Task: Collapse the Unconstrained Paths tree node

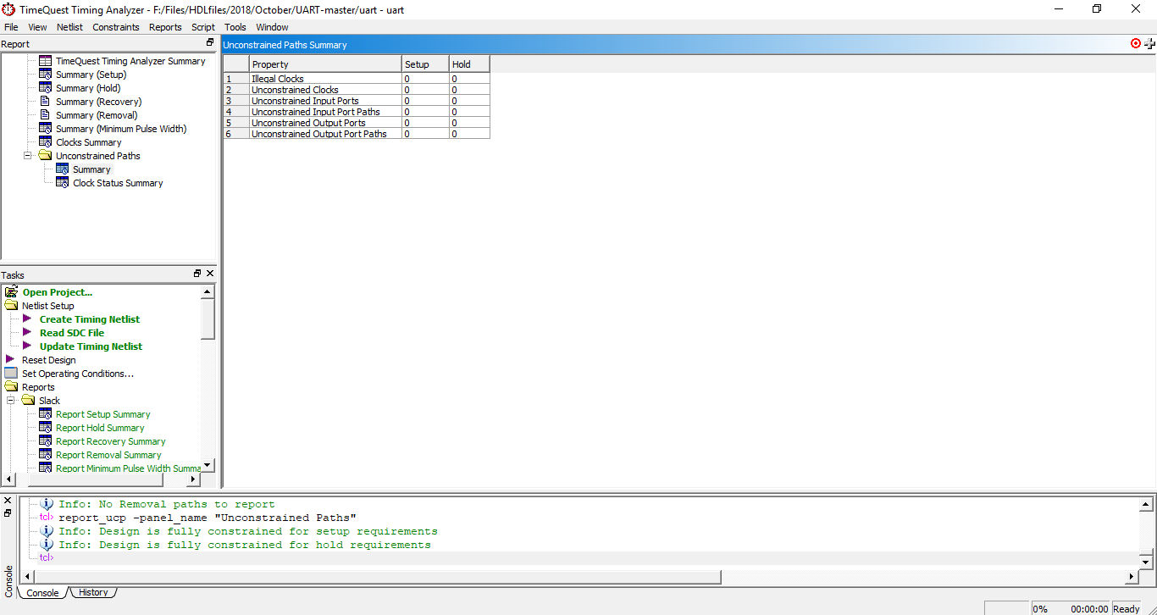Action: pyautogui.click(x=27, y=156)
